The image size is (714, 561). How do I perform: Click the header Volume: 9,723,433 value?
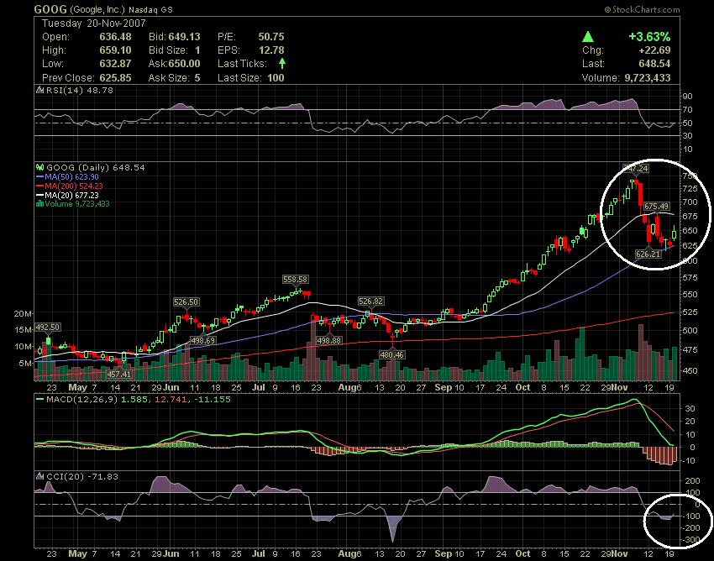click(x=648, y=78)
